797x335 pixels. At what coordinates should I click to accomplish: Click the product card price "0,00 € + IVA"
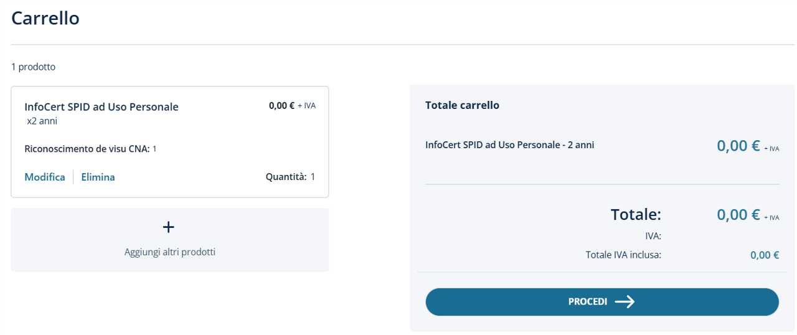(291, 106)
